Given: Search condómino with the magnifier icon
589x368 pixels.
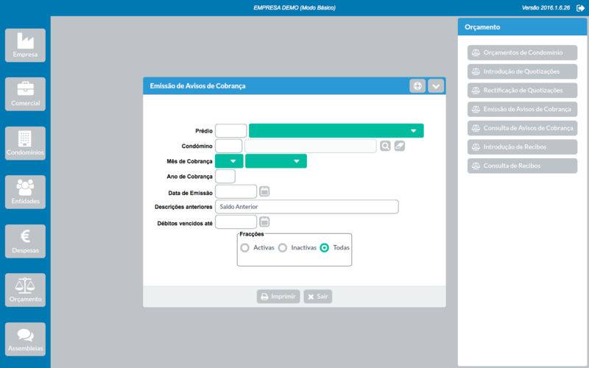Looking at the screenshot, I should (x=385, y=146).
